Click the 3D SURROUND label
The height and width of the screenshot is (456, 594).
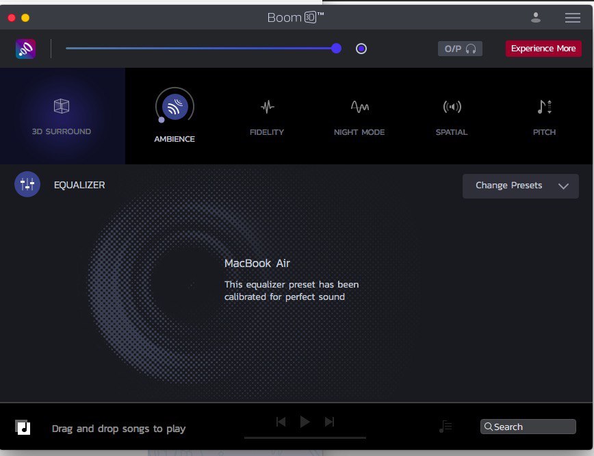pyautogui.click(x=62, y=131)
